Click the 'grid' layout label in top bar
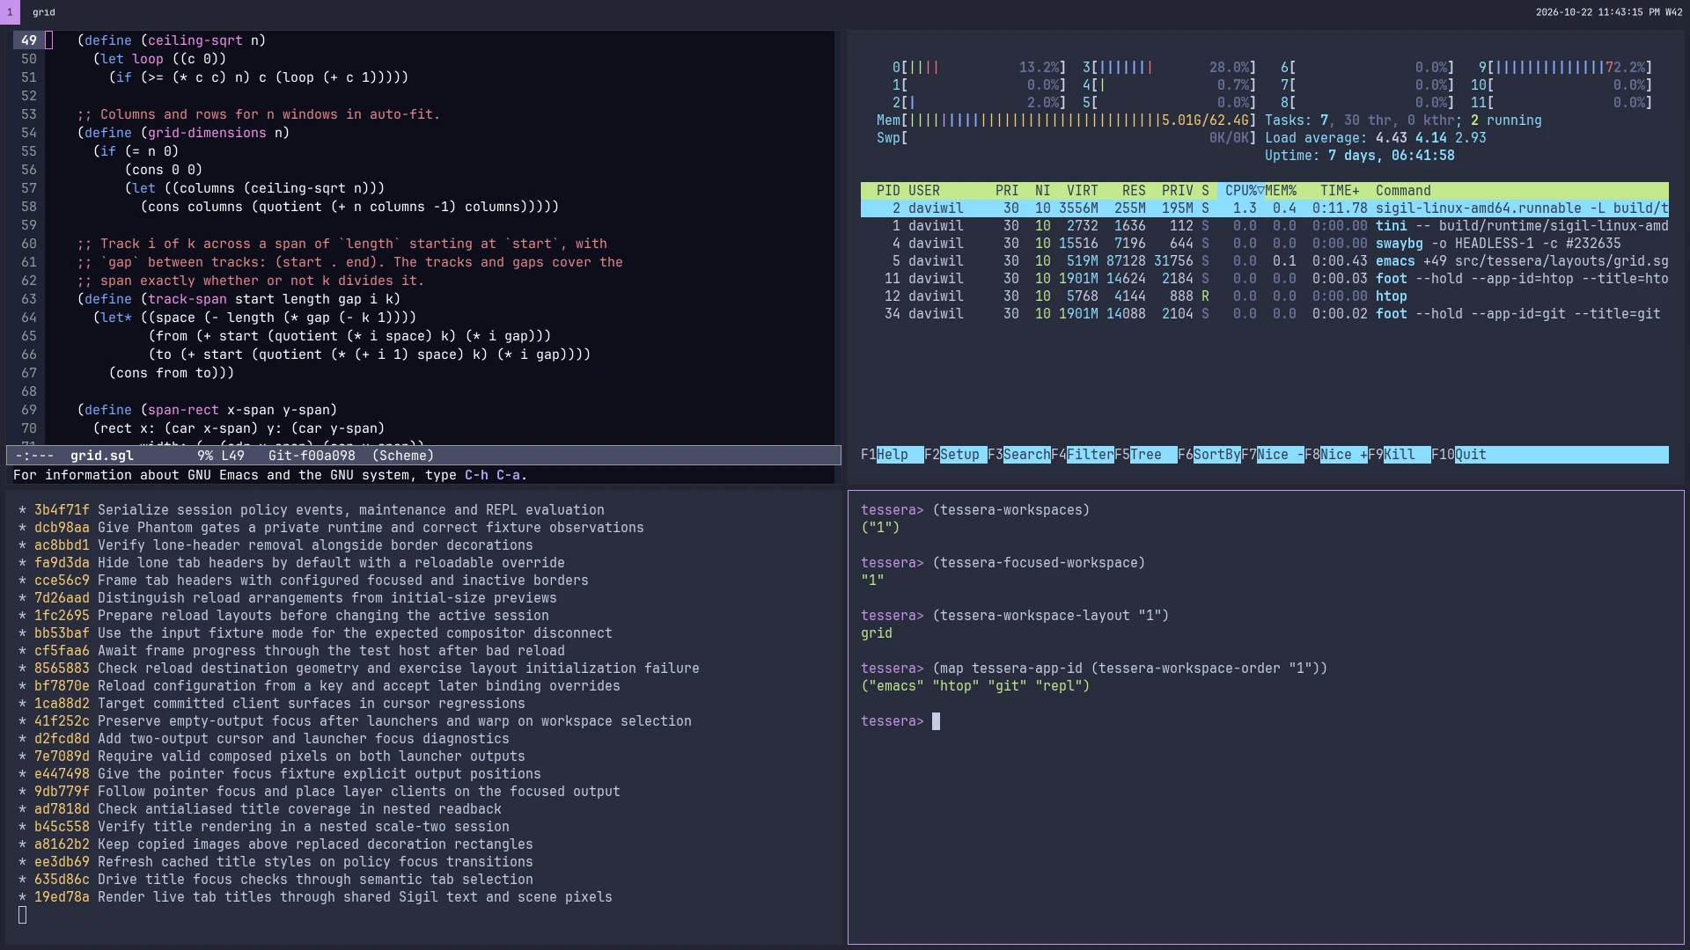 click(x=44, y=12)
